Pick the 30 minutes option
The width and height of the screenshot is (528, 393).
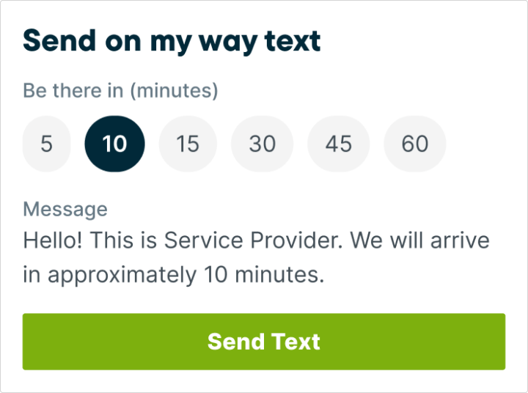262,144
